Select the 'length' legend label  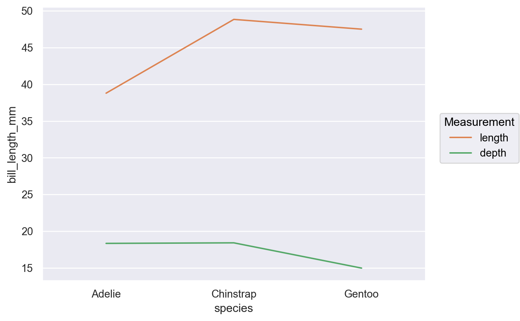[x=494, y=138]
